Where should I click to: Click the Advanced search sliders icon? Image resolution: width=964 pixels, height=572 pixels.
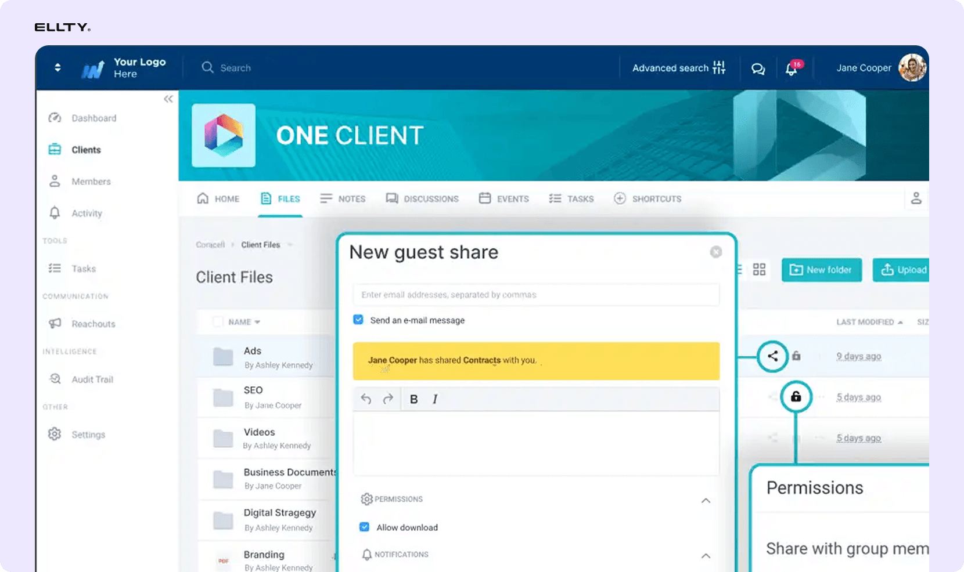tap(719, 67)
